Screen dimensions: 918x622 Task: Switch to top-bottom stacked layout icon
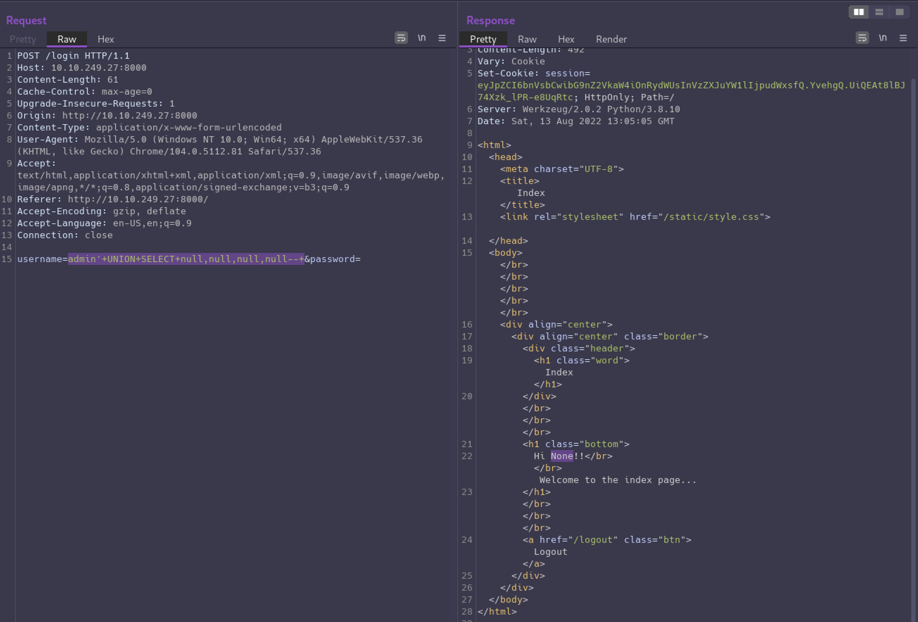coord(879,12)
